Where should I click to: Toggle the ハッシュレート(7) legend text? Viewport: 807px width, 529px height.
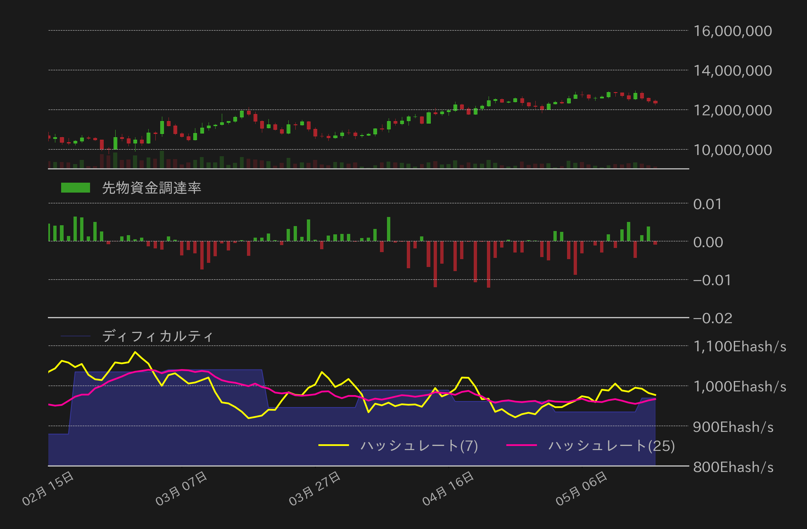419,446
